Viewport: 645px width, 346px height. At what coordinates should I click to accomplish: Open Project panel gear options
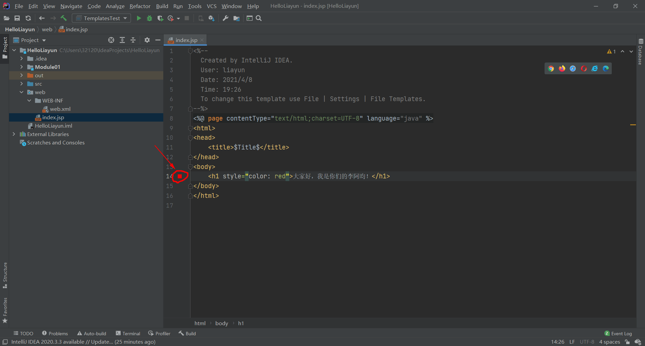147,40
